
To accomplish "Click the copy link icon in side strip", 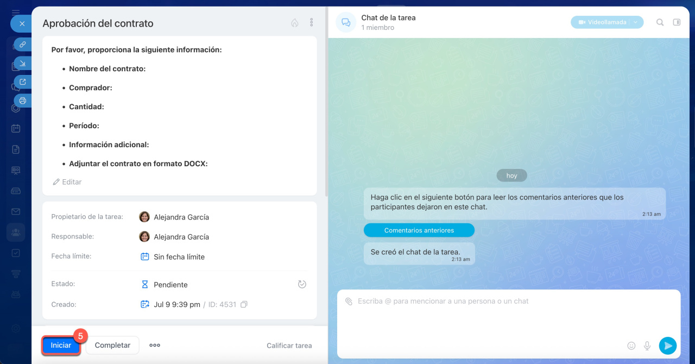I will click(x=23, y=45).
